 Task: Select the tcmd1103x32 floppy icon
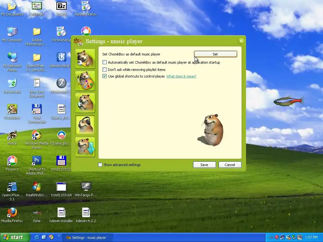click(61, 164)
